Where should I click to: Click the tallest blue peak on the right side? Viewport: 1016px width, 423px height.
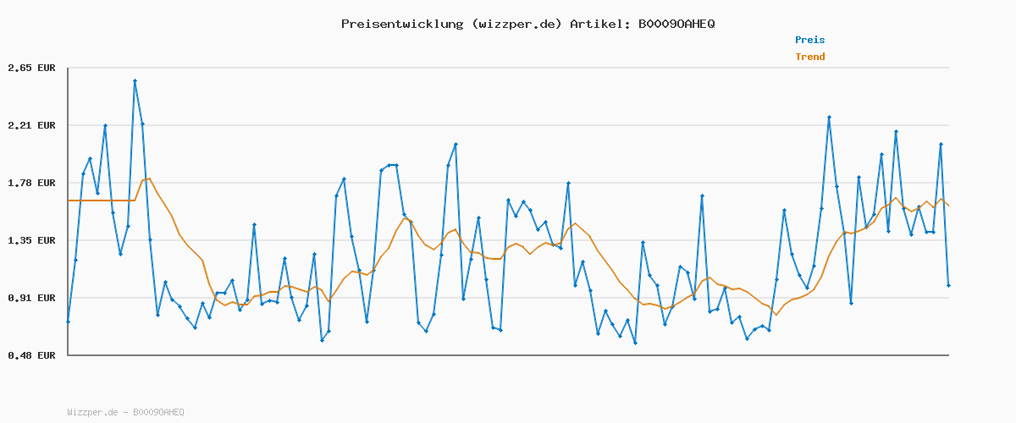click(x=829, y=118)
